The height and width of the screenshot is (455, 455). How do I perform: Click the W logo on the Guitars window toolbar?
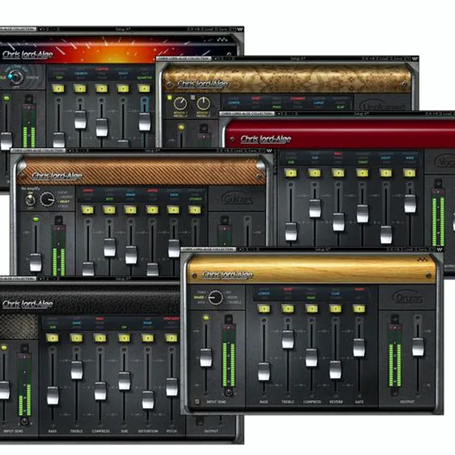point(269,150)
